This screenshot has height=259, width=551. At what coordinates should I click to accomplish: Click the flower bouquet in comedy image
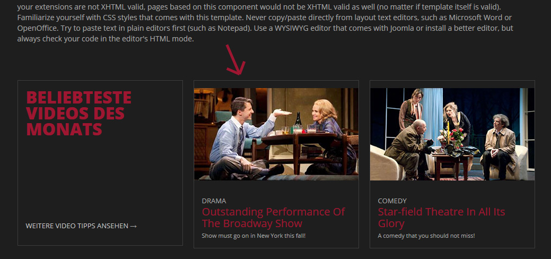pos(454,137)
